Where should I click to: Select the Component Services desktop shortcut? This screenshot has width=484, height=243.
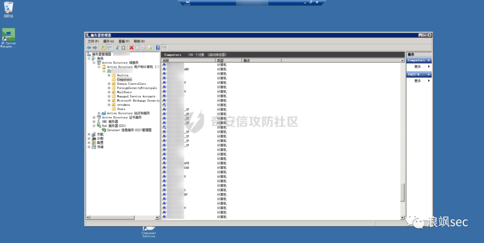149,232
